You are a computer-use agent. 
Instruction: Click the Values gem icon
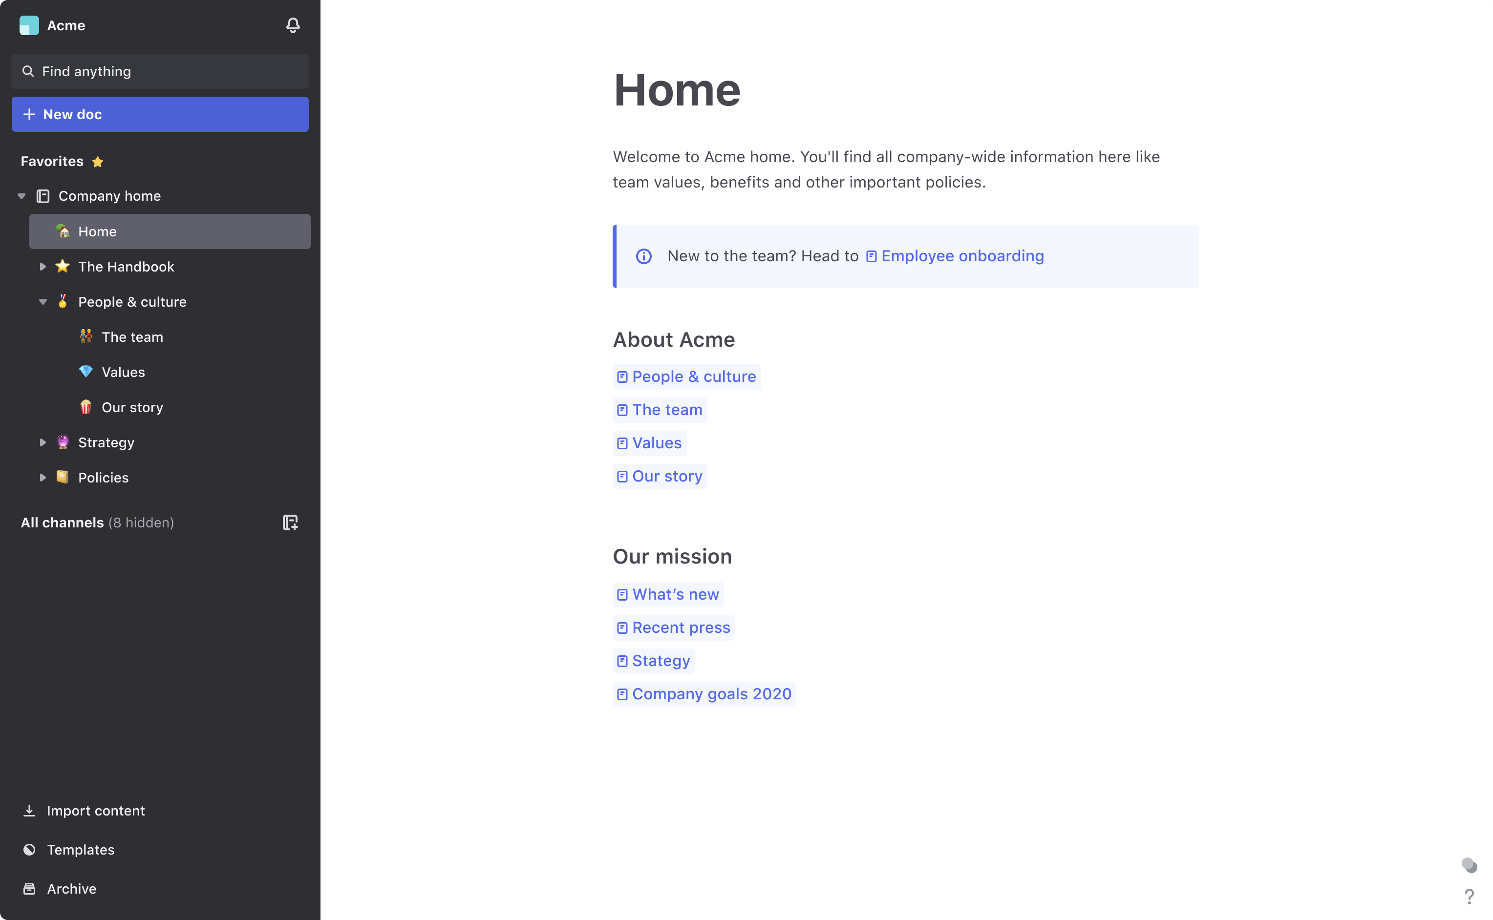[x=86, y=371]
